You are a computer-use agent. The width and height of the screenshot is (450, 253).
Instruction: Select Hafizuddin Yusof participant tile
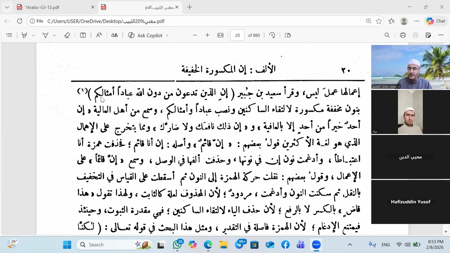click(x=411, y=202)
